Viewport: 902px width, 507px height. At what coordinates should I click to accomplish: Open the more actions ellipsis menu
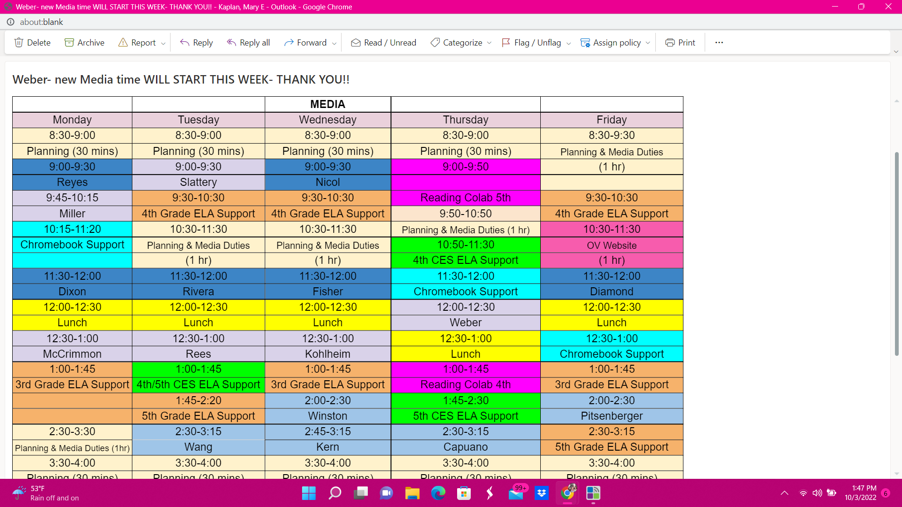[719, 43]
